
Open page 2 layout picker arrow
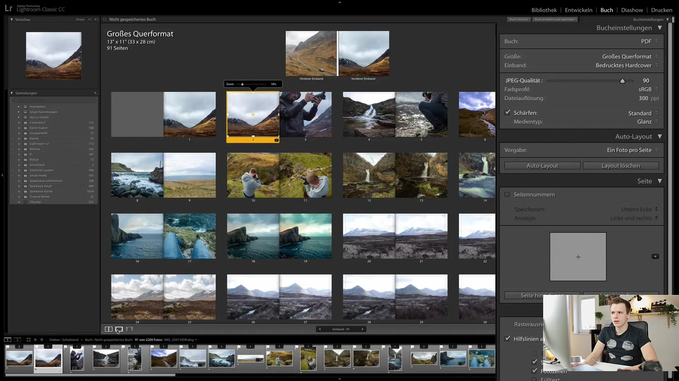(x=277, y=140)
